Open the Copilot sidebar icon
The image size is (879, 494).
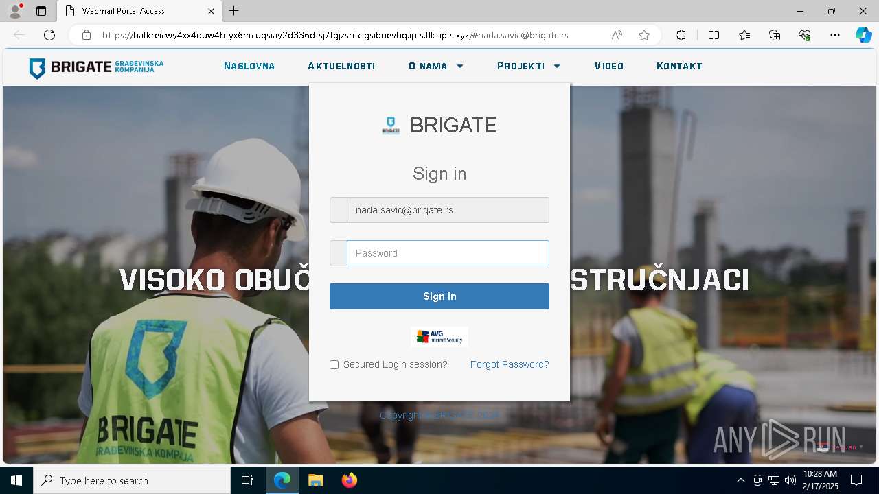863,35
